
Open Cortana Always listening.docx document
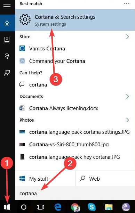[75, 108]
